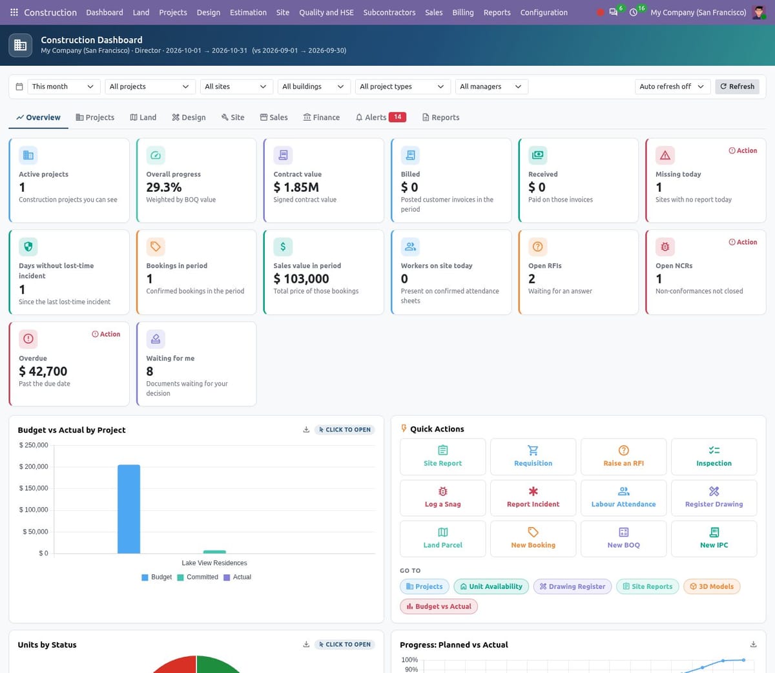The width and height of the screenshot is (775, 673).
Task: Expand the All project types dropdown
Action: click(x=403, y=87)
